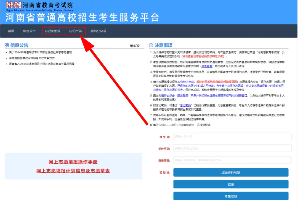
Task: Open the 2024年普通高招网上报名信息采集 notice
Action: (42, 64)
